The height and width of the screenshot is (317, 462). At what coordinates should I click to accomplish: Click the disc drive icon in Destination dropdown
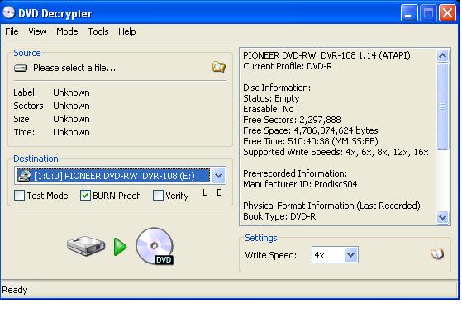coord(24,176)
